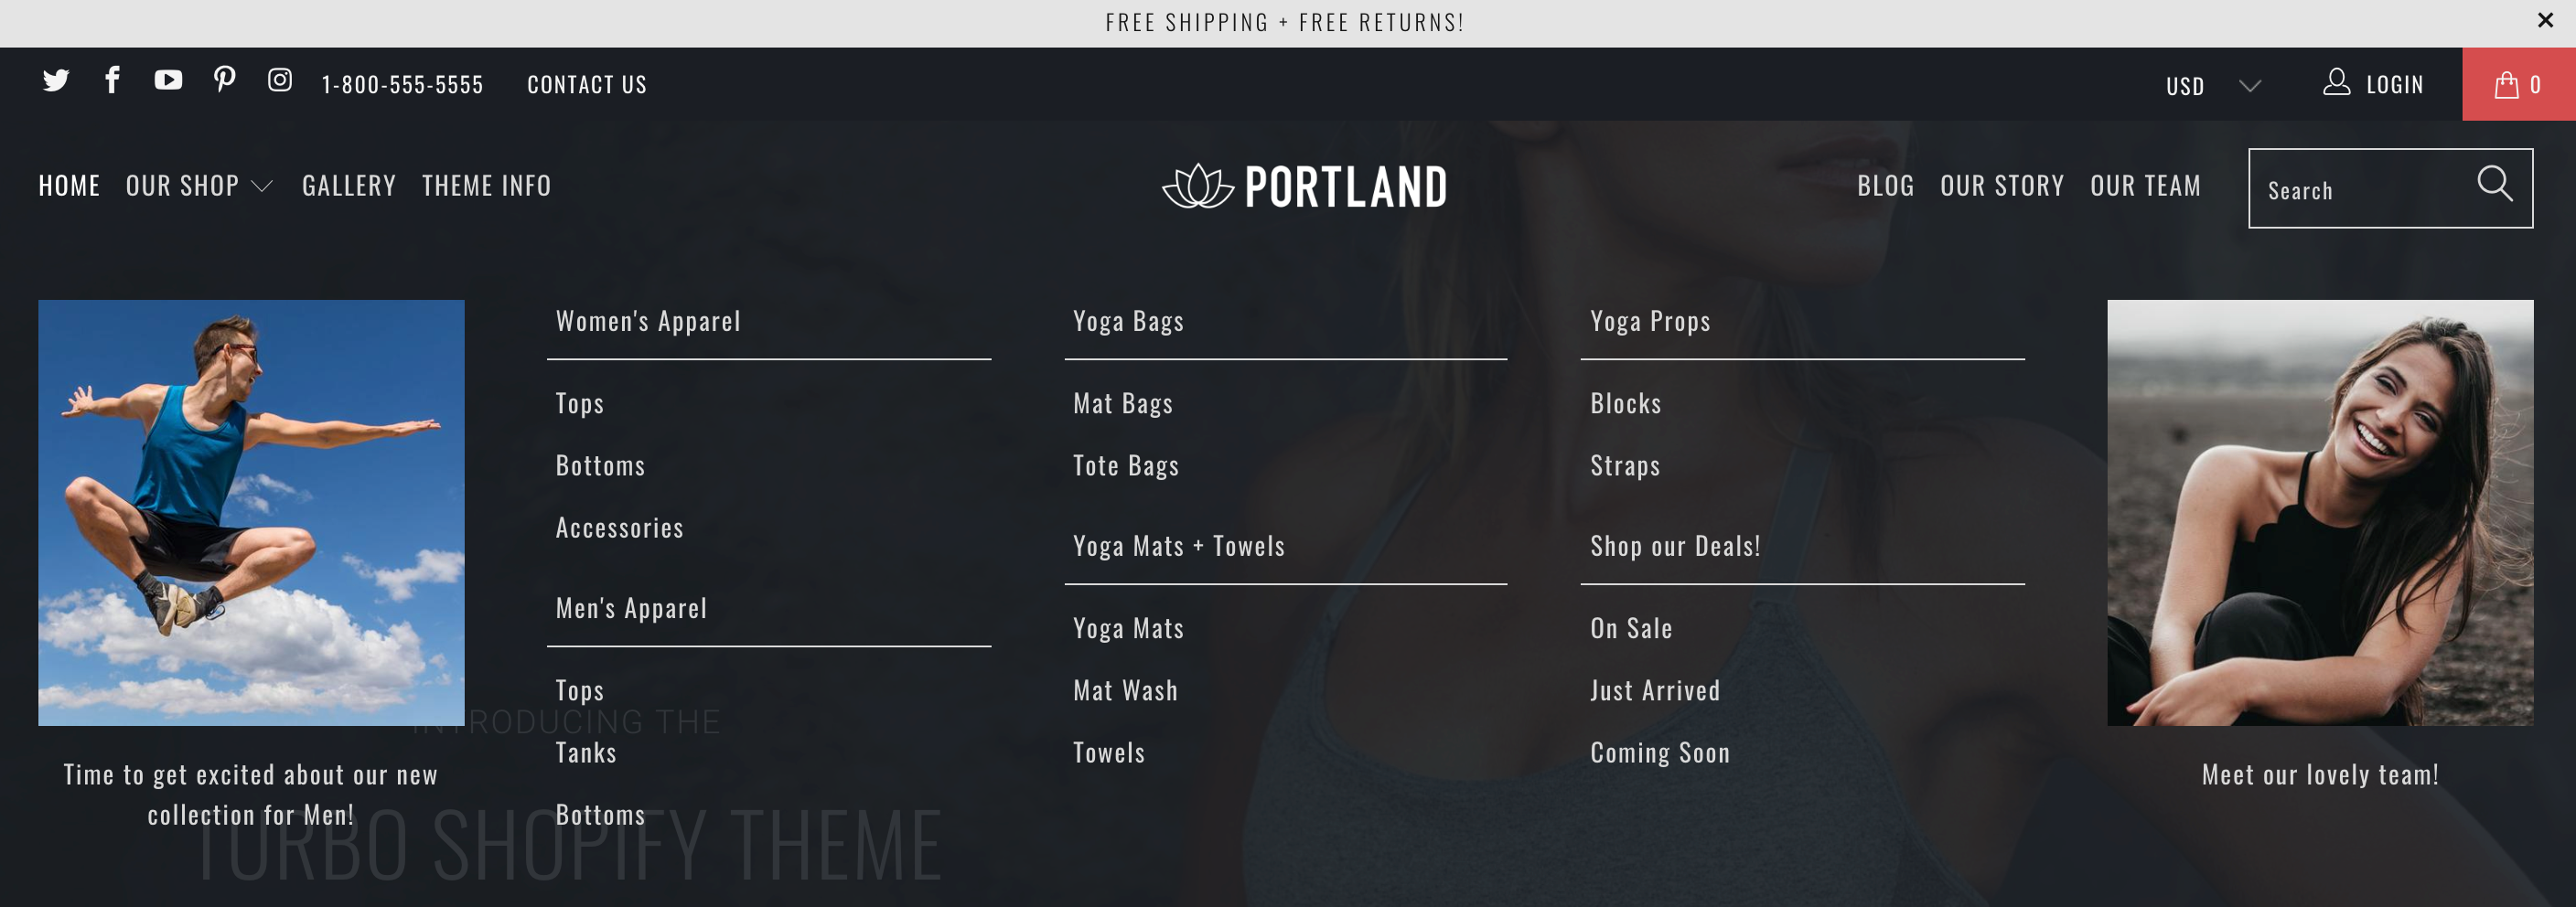The width and height of the screenshot is (2576, 907).
Task: Select the Theme Info menu item
Action: [486, 186]
